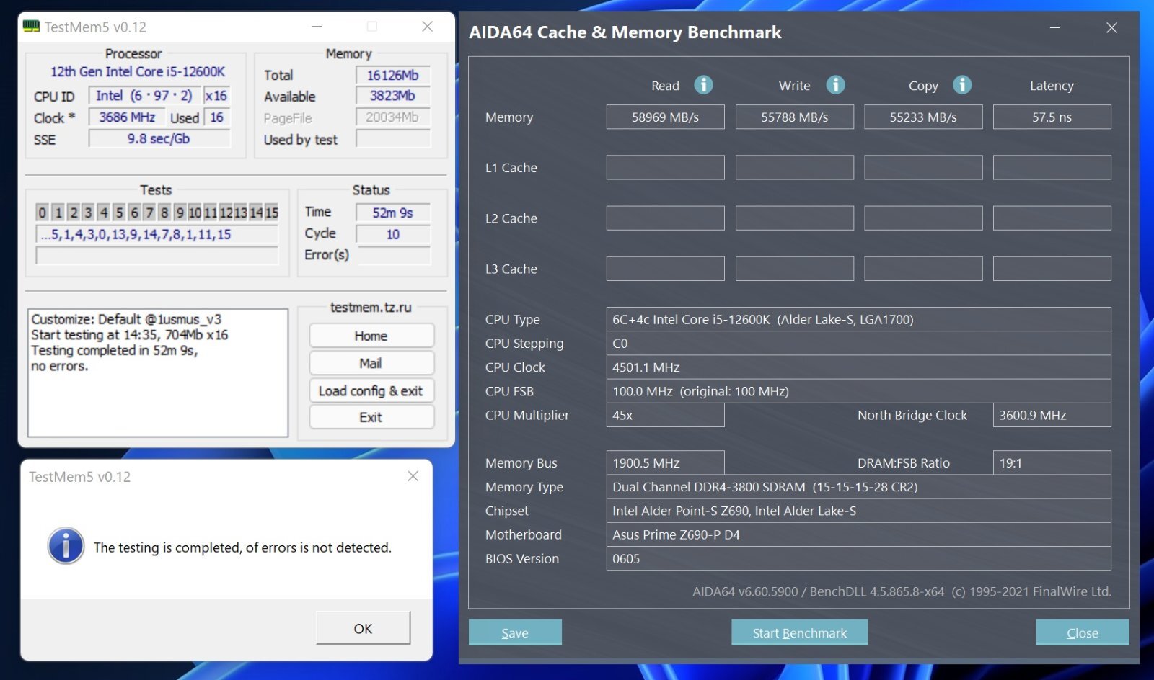The width and height of the screenshot is (1154, 680).
Task: Click the Memory Latency value 57.5 ns
Action: [x=1052, y=117]
